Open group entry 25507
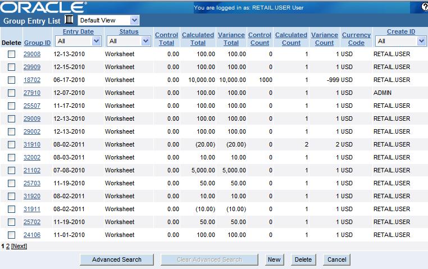 [x=32, y=106]
